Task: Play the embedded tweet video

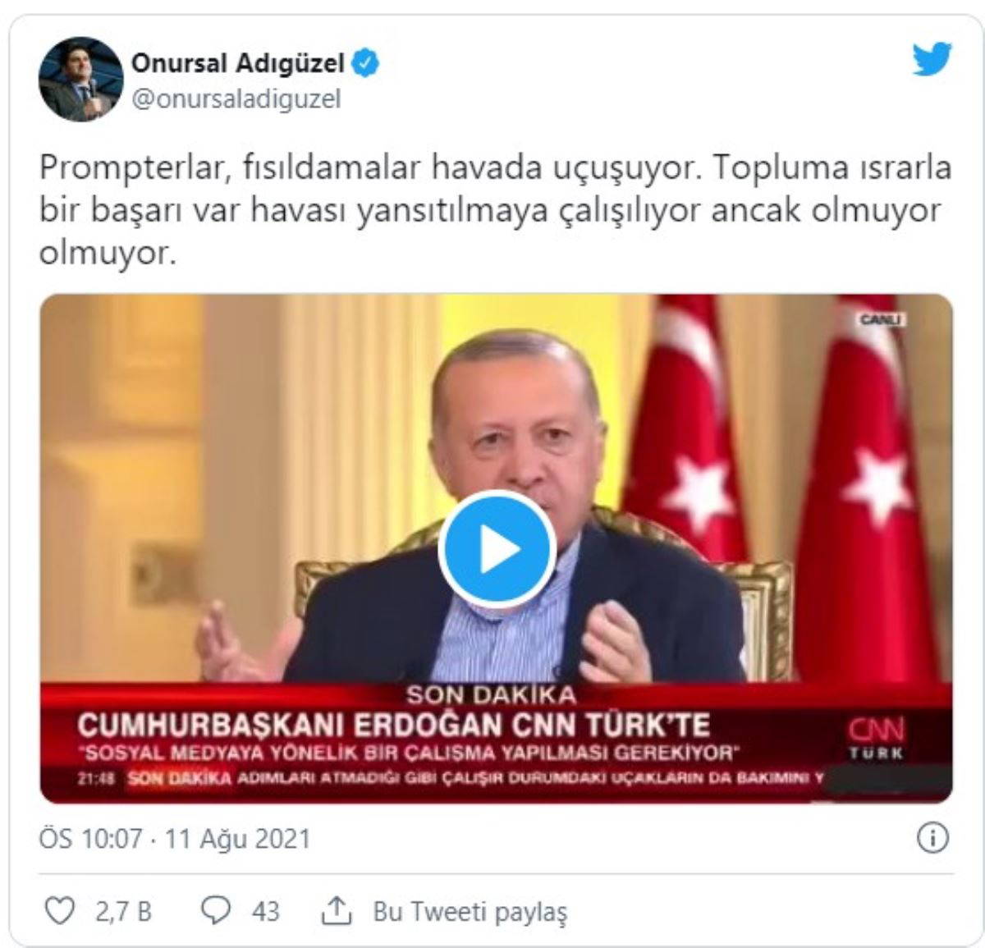Action: (x=497, y=549)
